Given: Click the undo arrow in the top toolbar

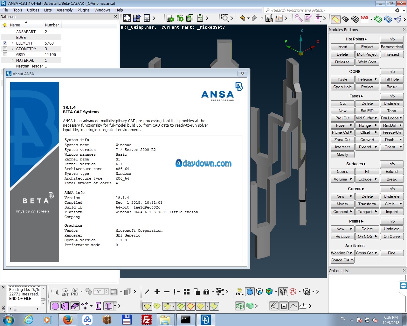Looking at the screenshot, I should pyautogui.click(x=243, y=18).
